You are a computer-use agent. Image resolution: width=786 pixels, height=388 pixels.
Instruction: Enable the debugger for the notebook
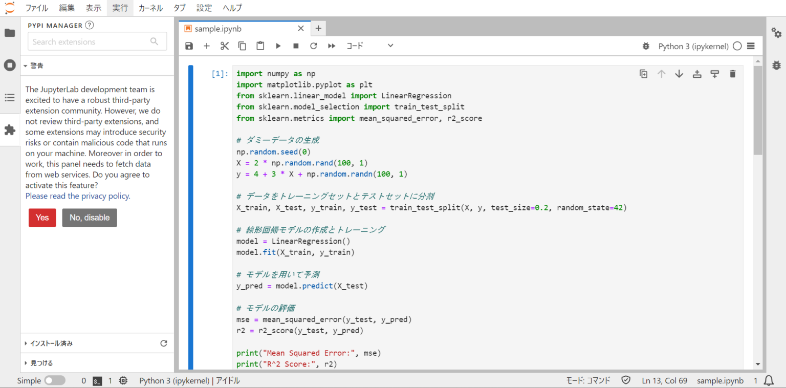tap(645, 46)
